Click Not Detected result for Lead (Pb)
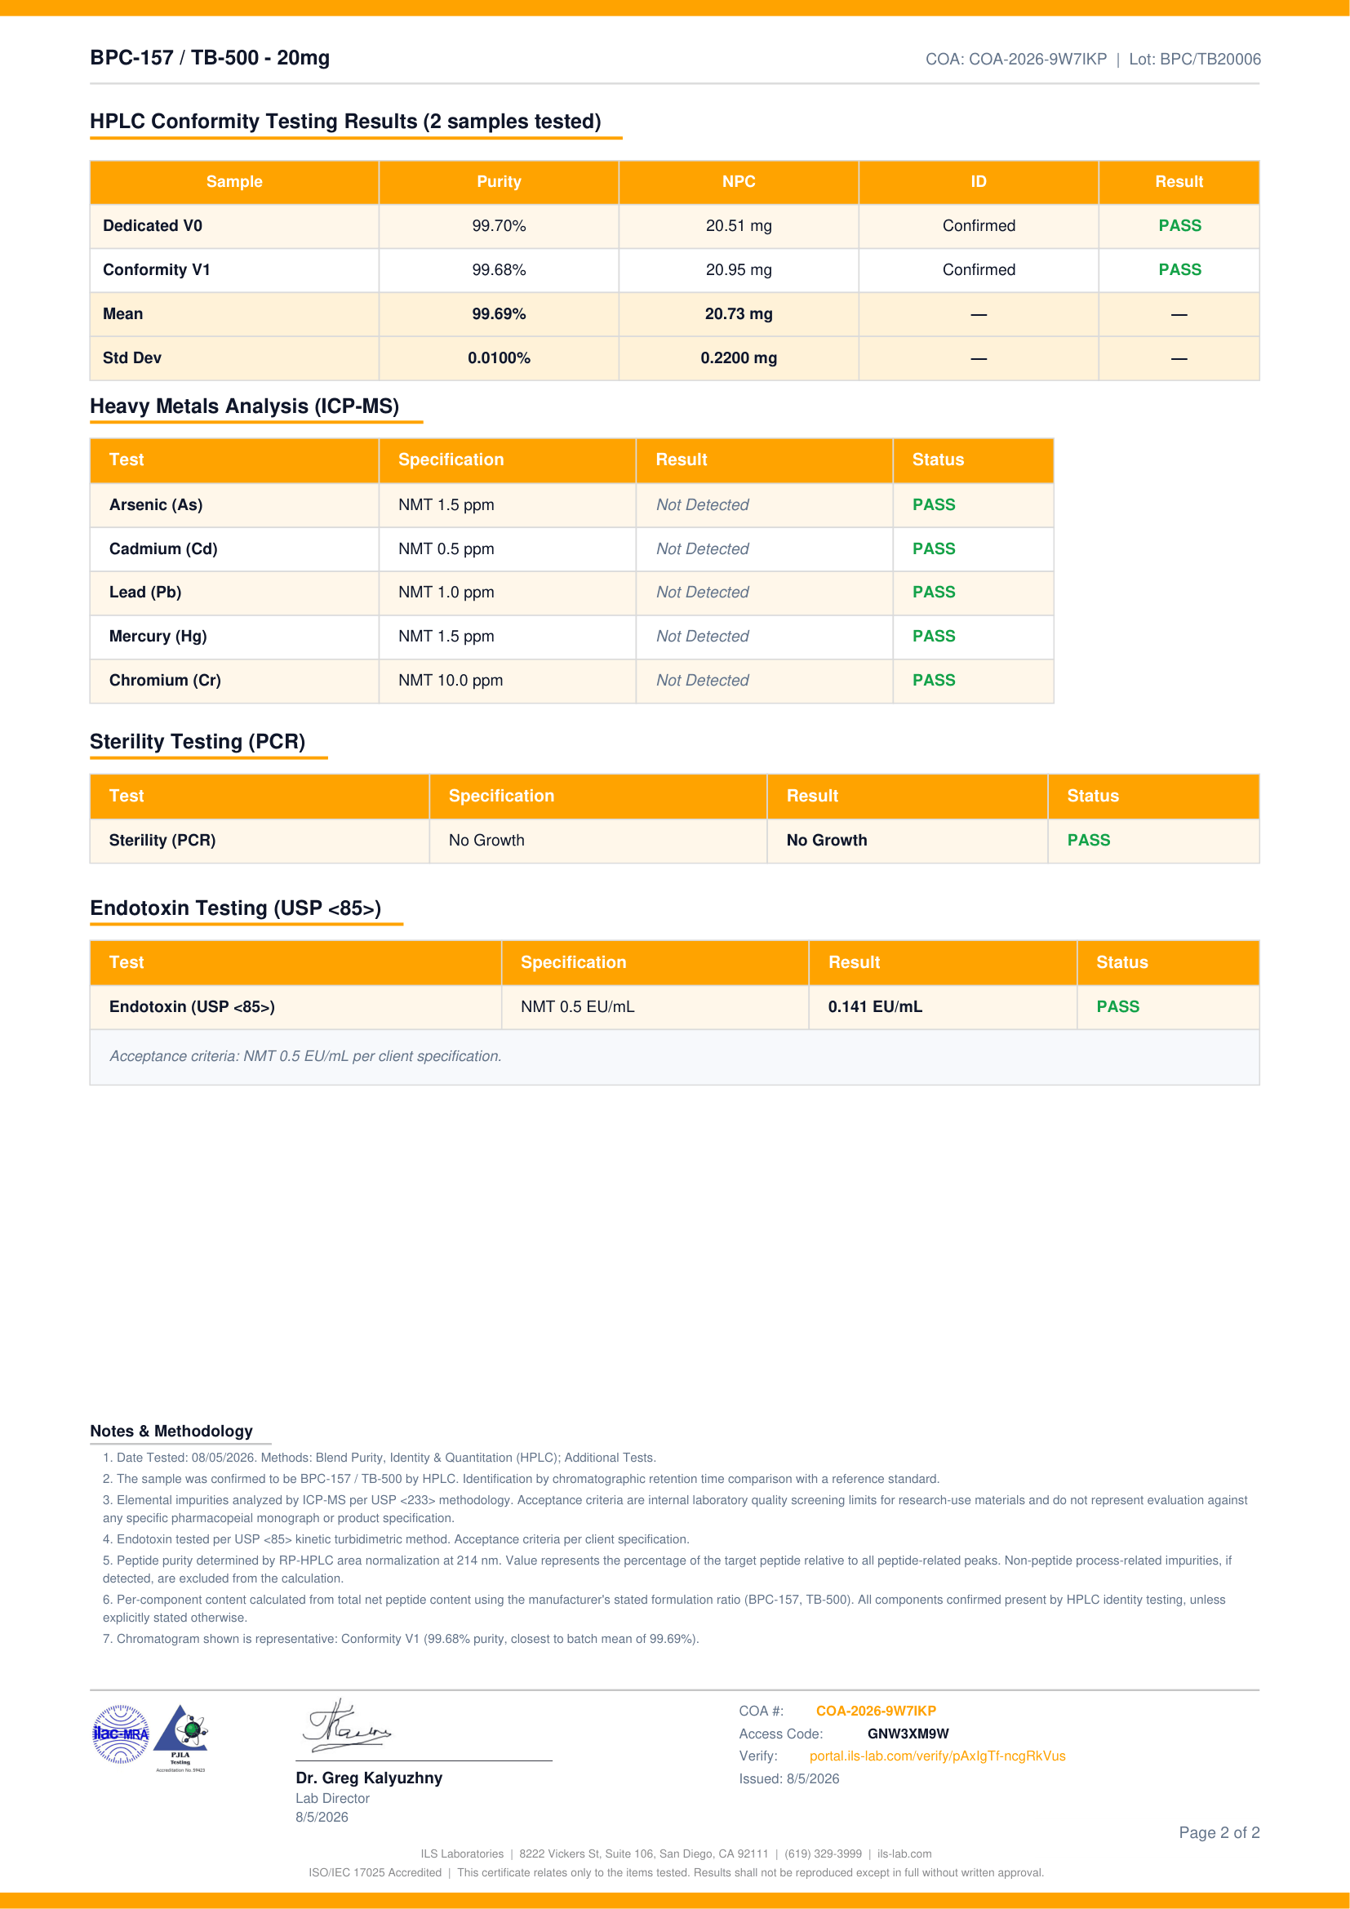The height and width of the screenshot is (1909, 1350). 703,592
